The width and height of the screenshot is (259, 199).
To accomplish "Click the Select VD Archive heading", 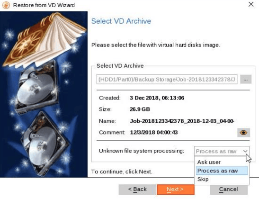I will coord(121,21).
